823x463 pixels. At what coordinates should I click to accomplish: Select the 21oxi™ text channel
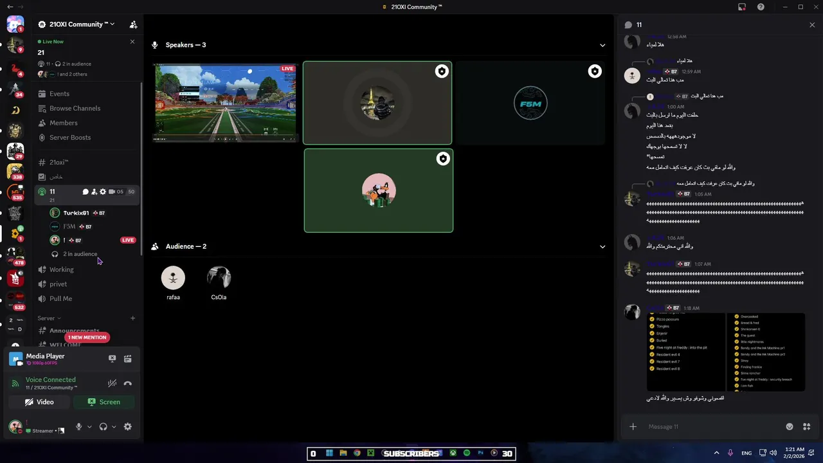point(59,162)
